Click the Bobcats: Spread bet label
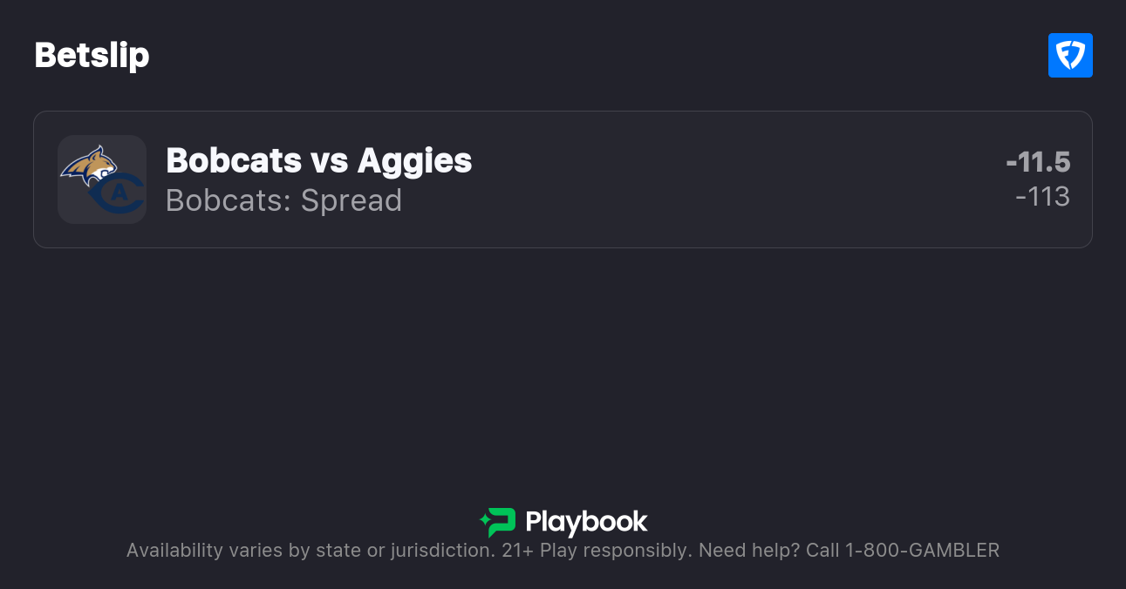The image size is (1126, 589). click(283, 200)
